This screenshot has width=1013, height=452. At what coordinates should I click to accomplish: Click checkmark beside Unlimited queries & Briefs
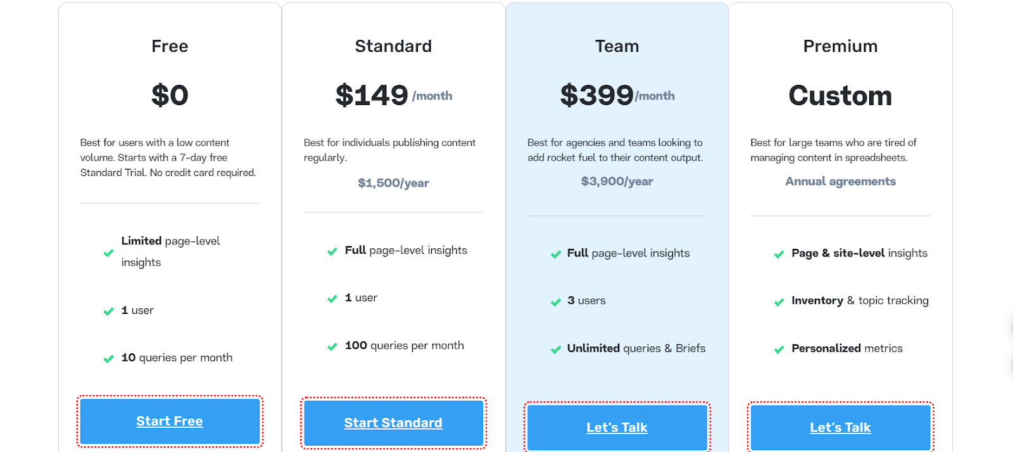(x=556, y=349)
